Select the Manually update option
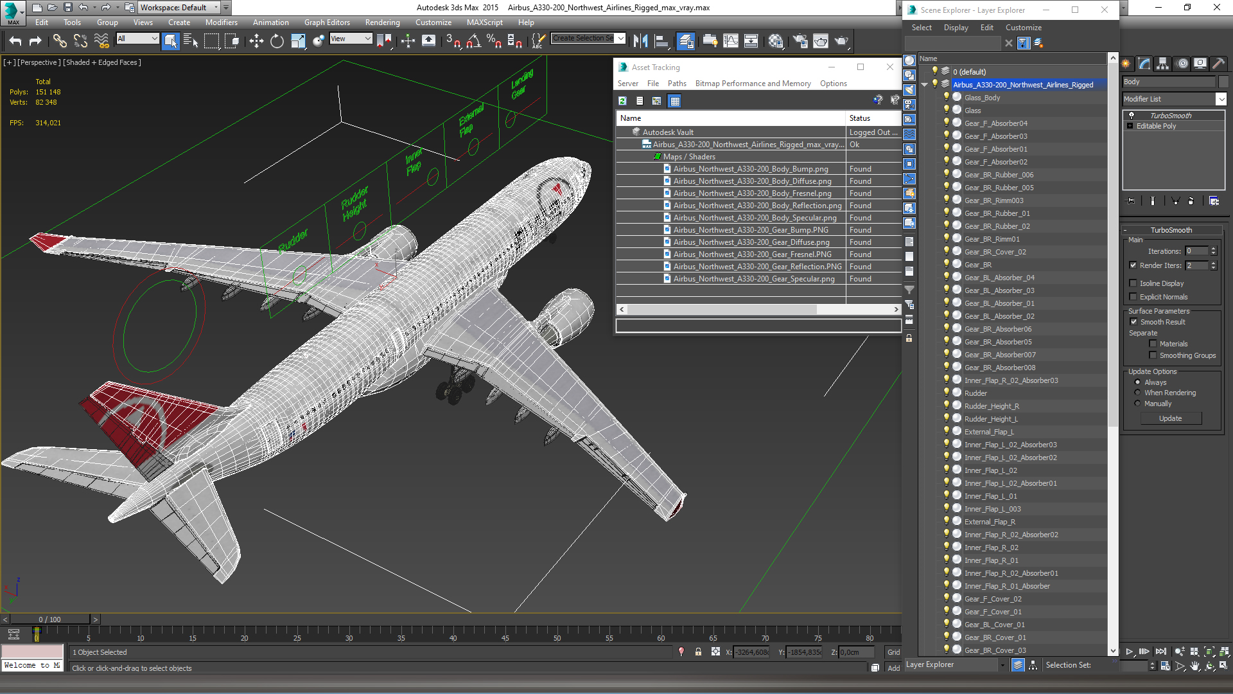Screen dimensions: 1233x694 (1138, 404)
